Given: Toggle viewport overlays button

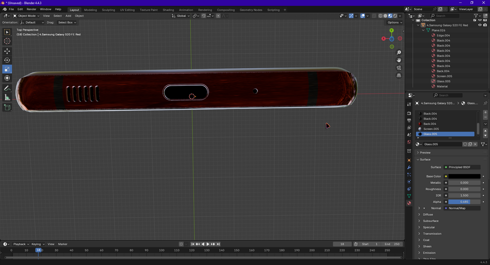Looking at the screenshot, I should (362, 16).
